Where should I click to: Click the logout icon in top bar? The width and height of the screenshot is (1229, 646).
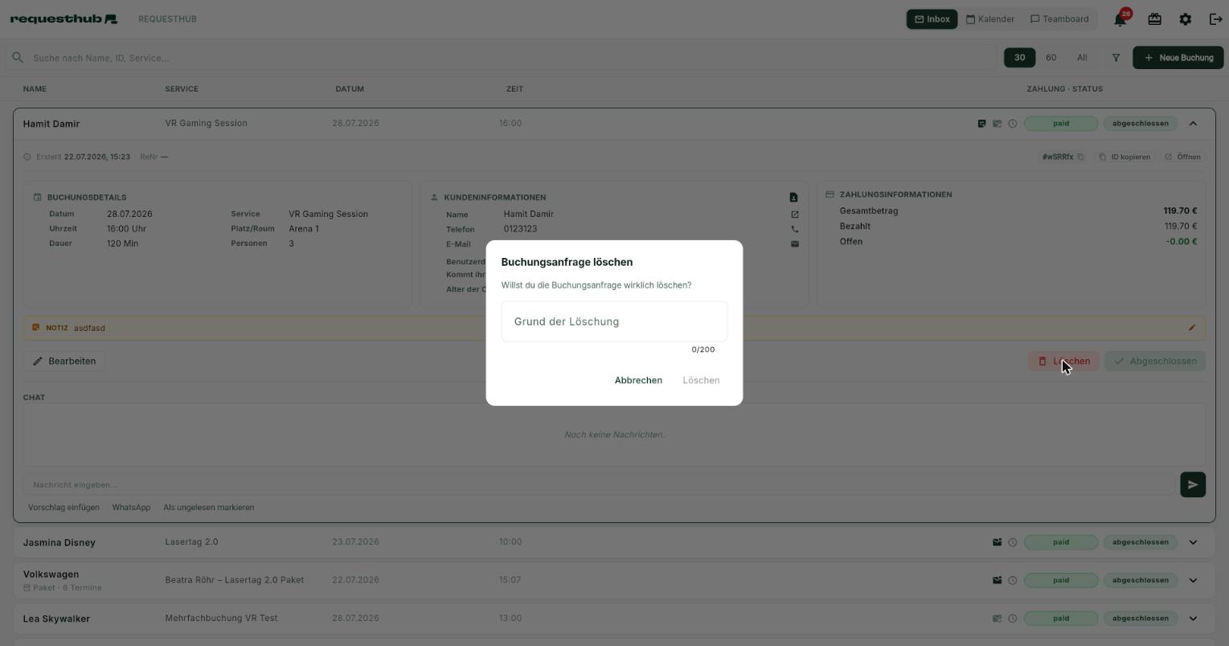(x=1215, y=18)
